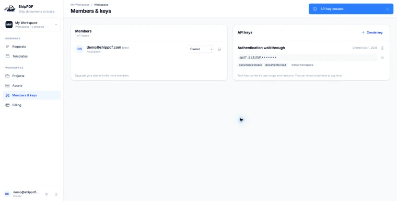
Task: Click the Members & keys people icon
Action: click(7, 95)
